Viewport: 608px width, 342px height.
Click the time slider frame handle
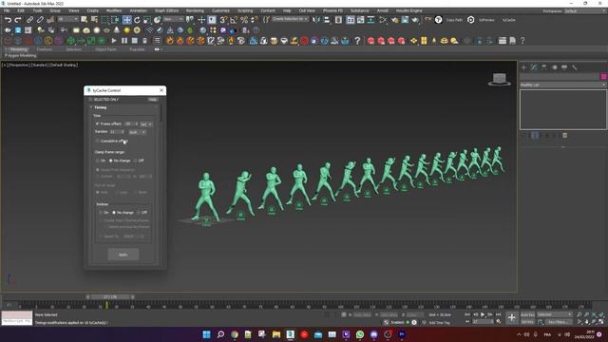110,297
